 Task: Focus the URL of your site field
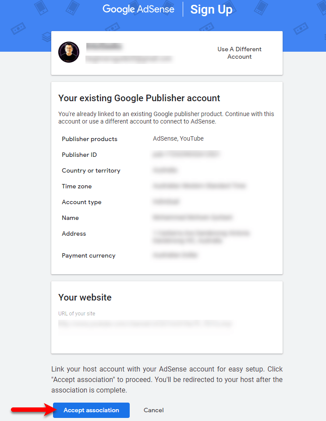point(145,324)
